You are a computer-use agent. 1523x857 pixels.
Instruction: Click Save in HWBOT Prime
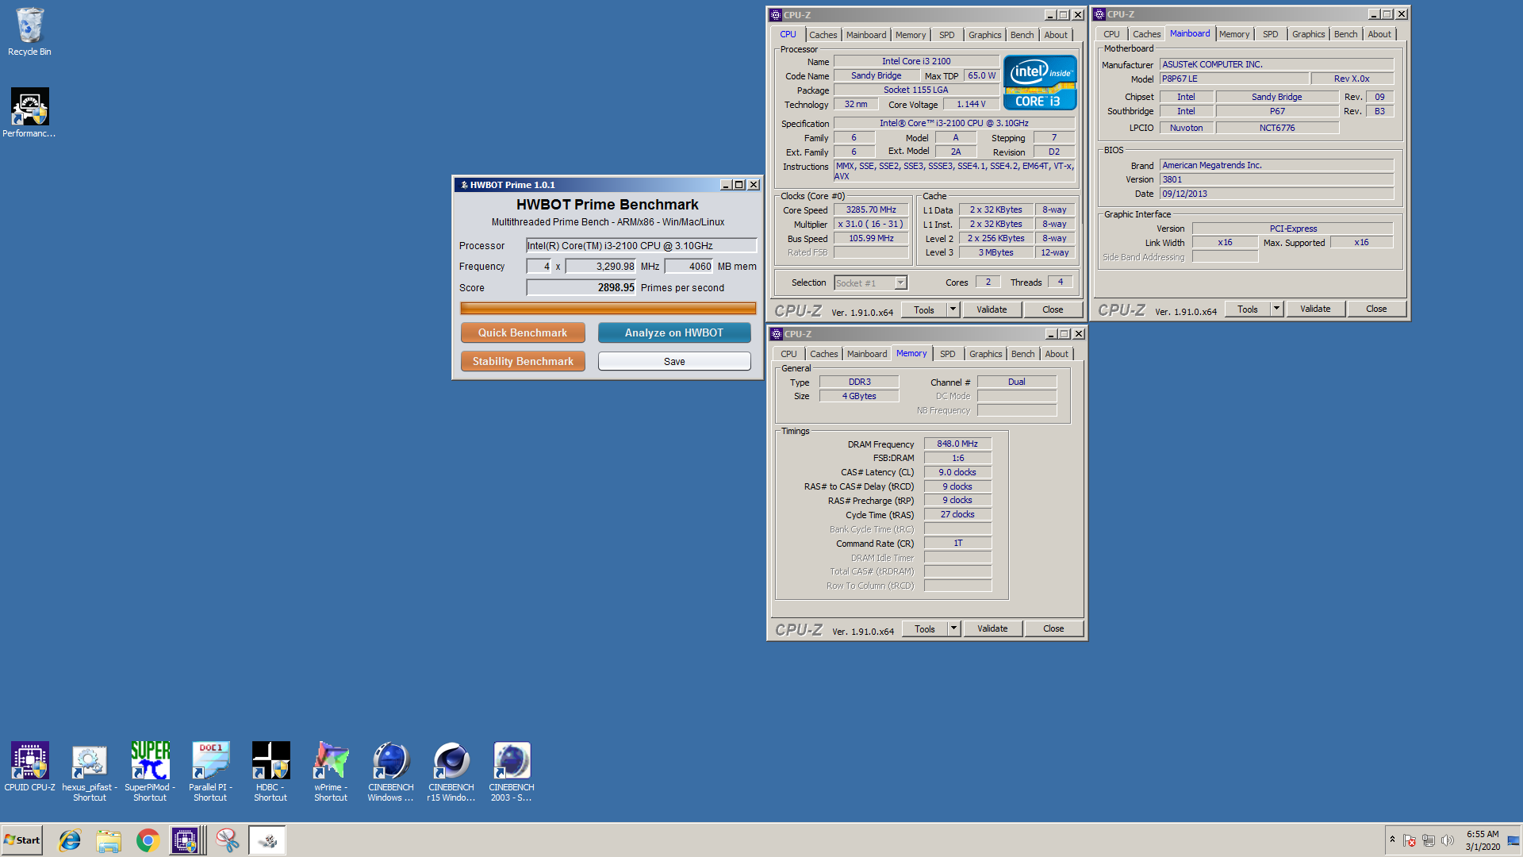(674, 361)
